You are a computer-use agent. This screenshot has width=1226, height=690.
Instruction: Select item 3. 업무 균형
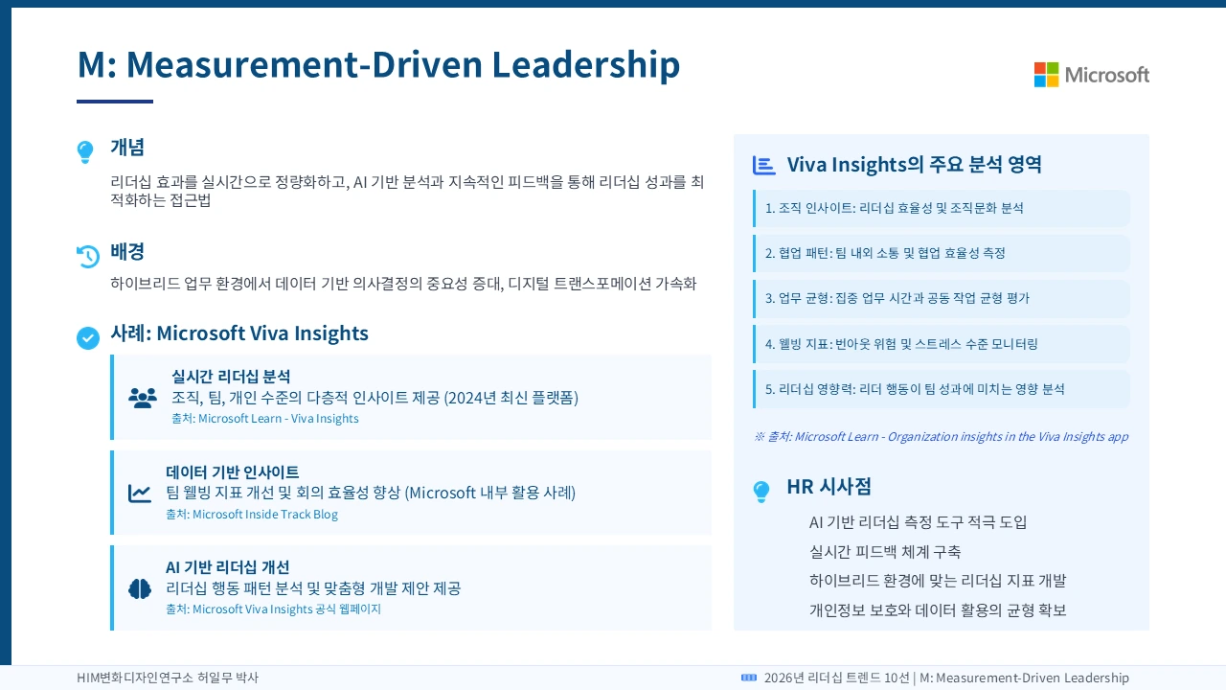[x=942, y=298]
